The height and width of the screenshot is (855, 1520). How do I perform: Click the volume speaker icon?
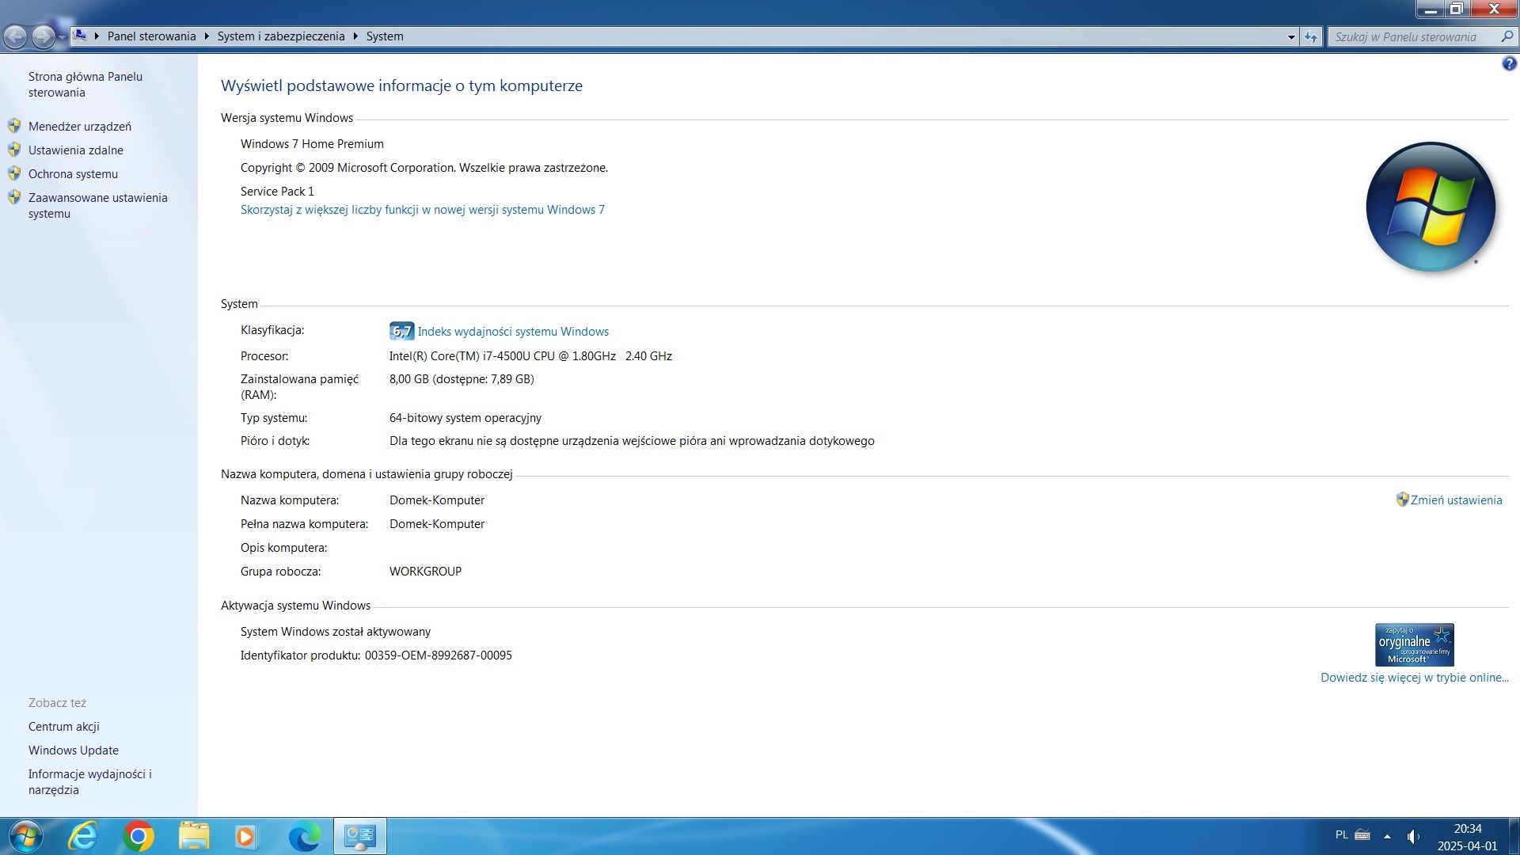tap(1413, 836)
